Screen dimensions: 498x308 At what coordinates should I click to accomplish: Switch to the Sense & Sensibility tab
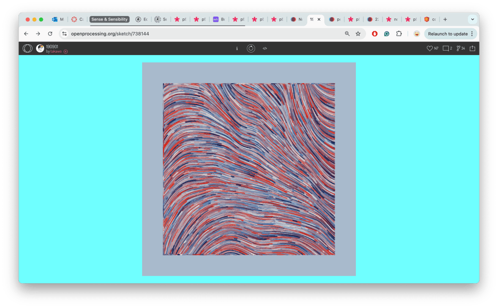(x=110, y=19)
